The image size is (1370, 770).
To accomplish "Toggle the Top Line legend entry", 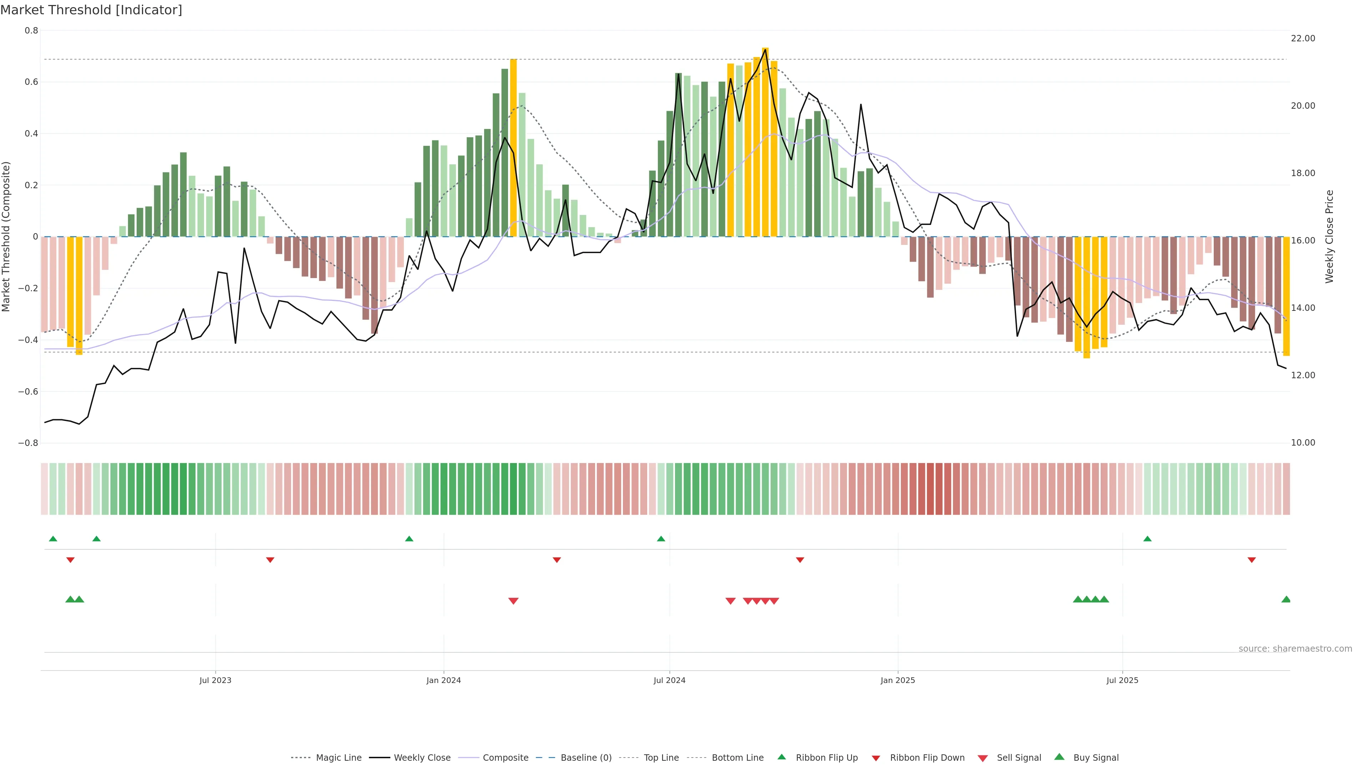I will pyautogui.click(x=661, y=758).
